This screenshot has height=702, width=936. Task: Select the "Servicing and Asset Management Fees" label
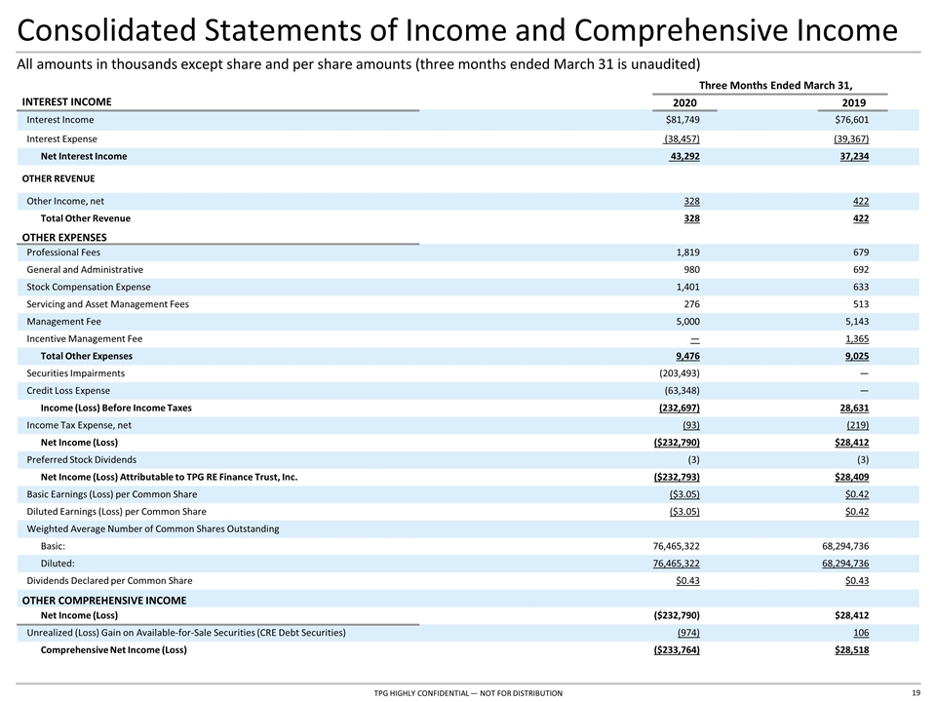point(107,304)
